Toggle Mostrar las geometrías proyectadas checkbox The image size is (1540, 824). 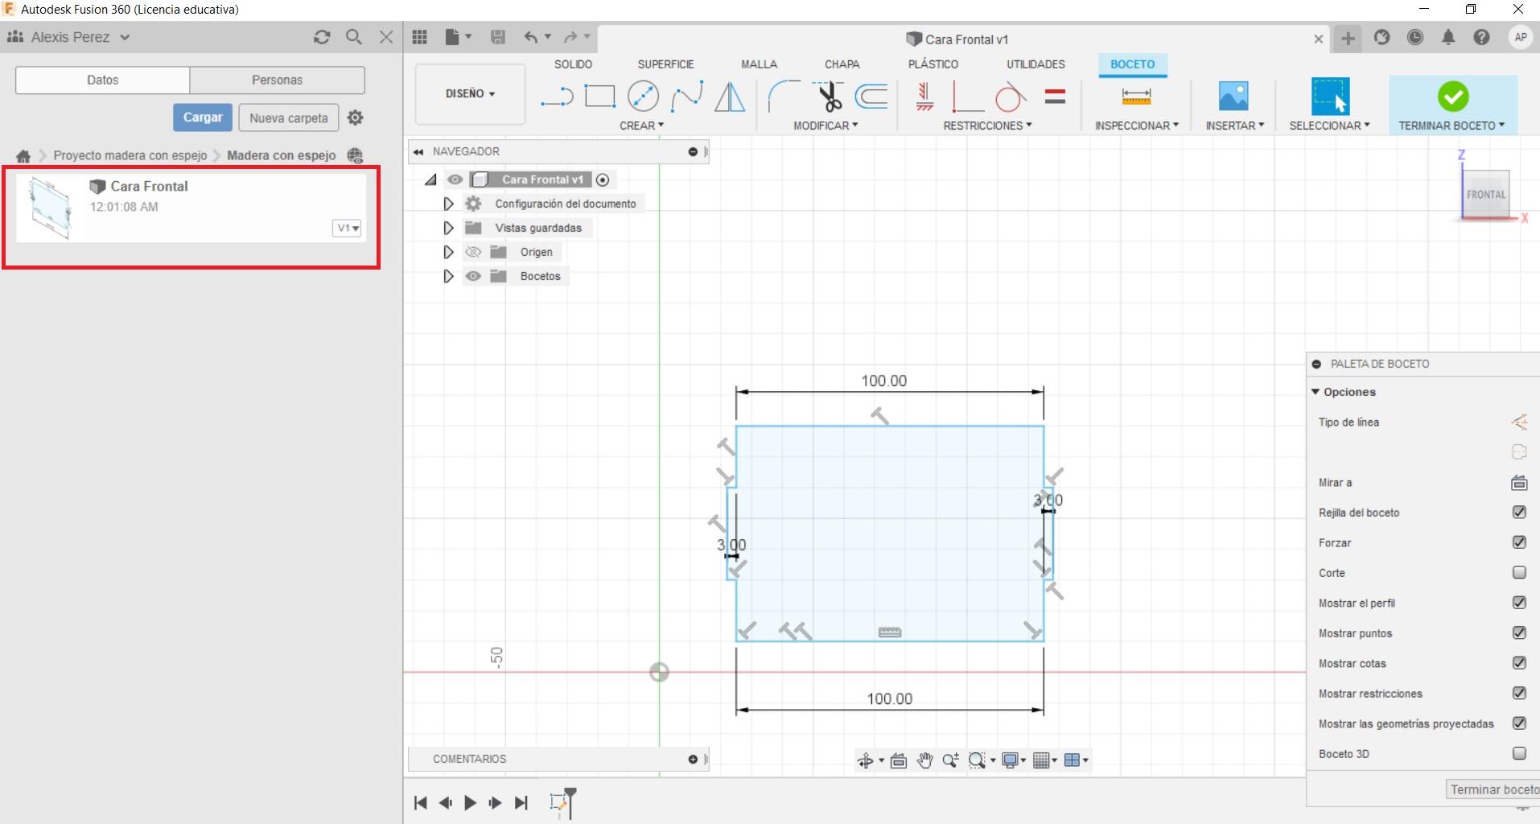coord(1519,723)
